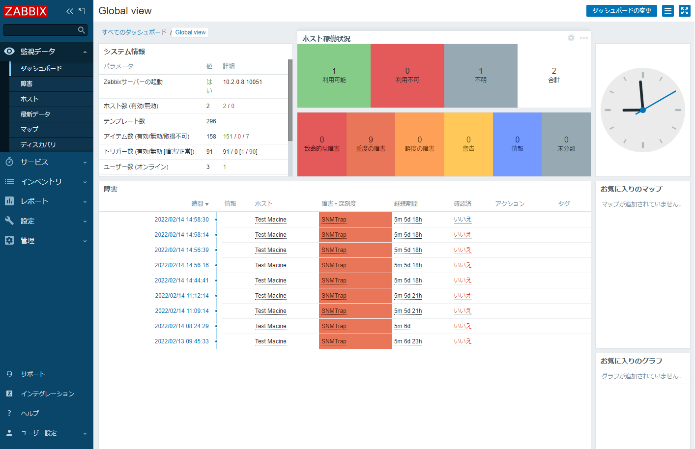Open すべてのダッシュボード breadcrumb link
Viewport: 695px width, 449px height.
pos(135,32)
